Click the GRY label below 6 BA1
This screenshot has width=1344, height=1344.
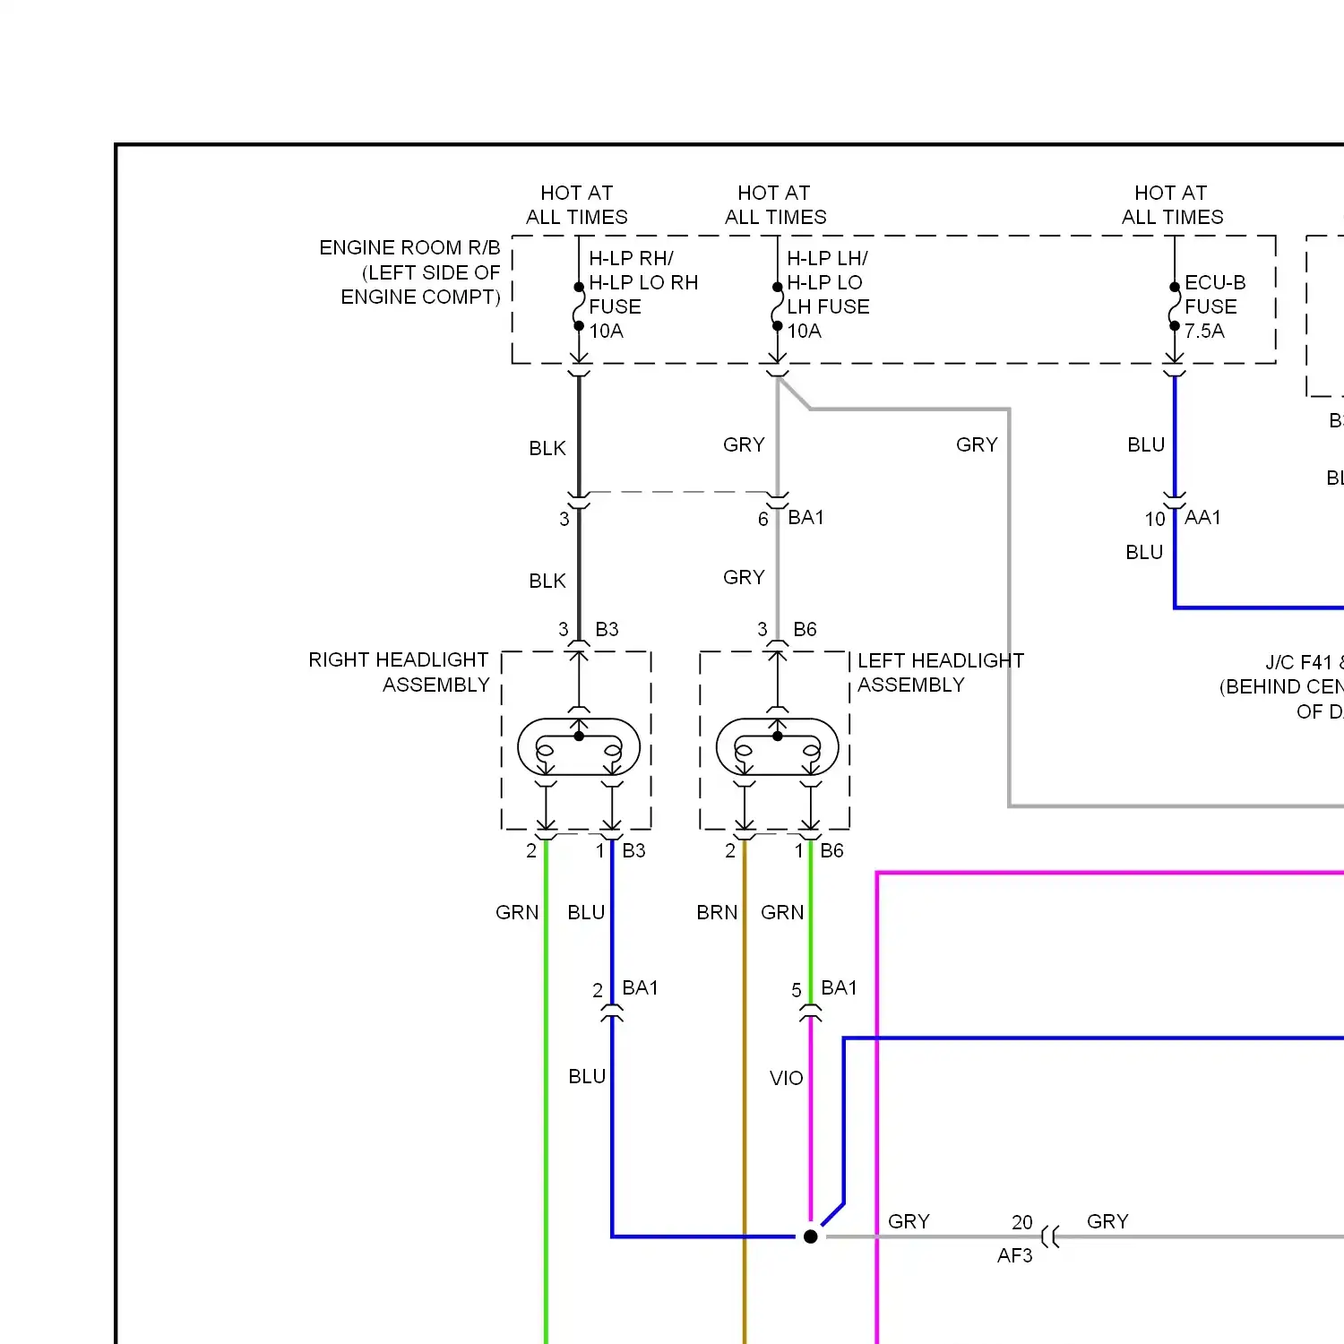[x=744, y=577]
